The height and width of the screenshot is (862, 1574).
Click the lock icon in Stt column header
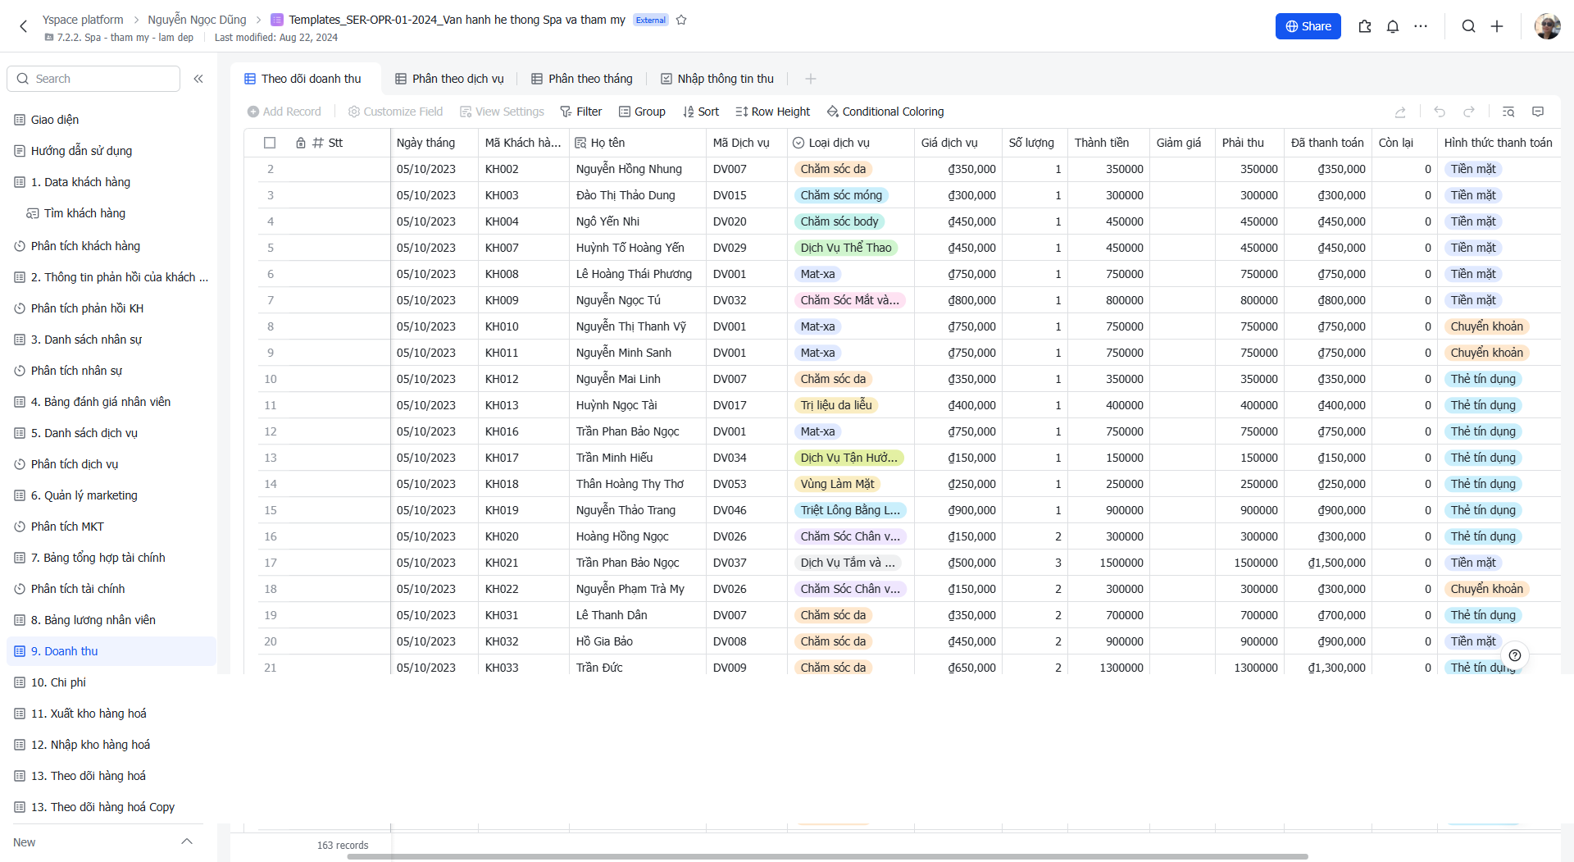(x=301, y=143)
